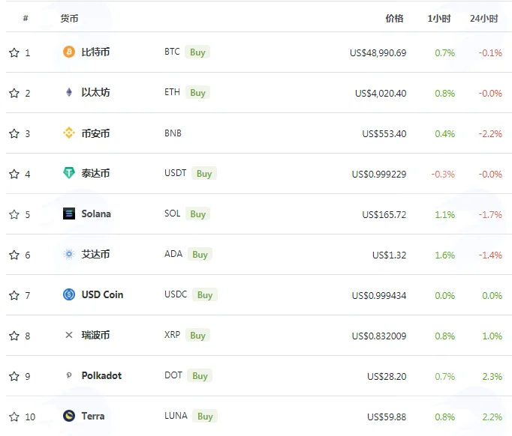Image resolution: width=512 pixels, height=436 pixels.
Task: Click the Solana logo icon
Action: pos(69,214)
